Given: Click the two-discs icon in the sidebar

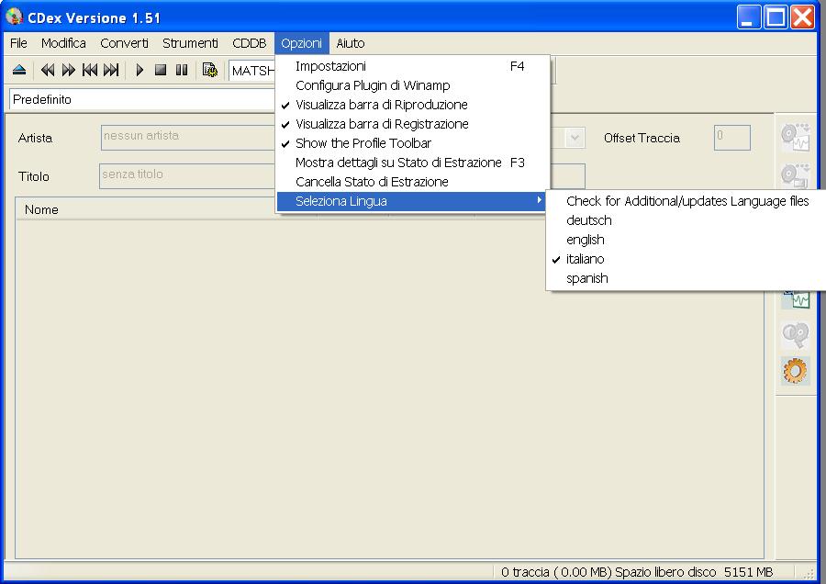Looking at the screenshot, I should coord(795,334).
